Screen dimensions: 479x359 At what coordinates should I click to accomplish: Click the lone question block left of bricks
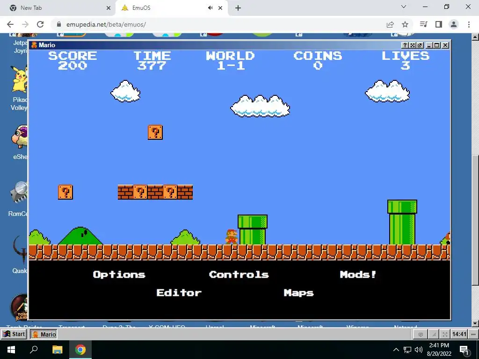point(65,192)
